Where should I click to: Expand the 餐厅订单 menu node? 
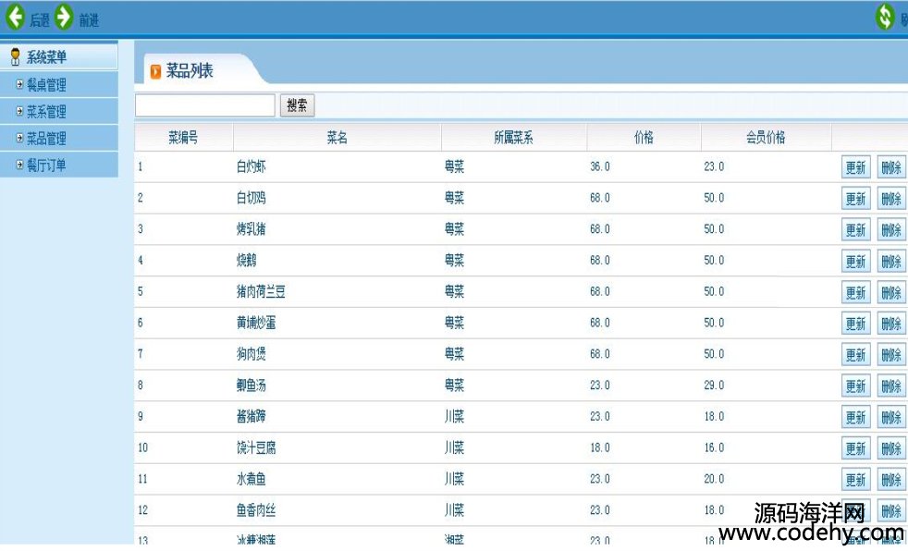tap(19, 165)
